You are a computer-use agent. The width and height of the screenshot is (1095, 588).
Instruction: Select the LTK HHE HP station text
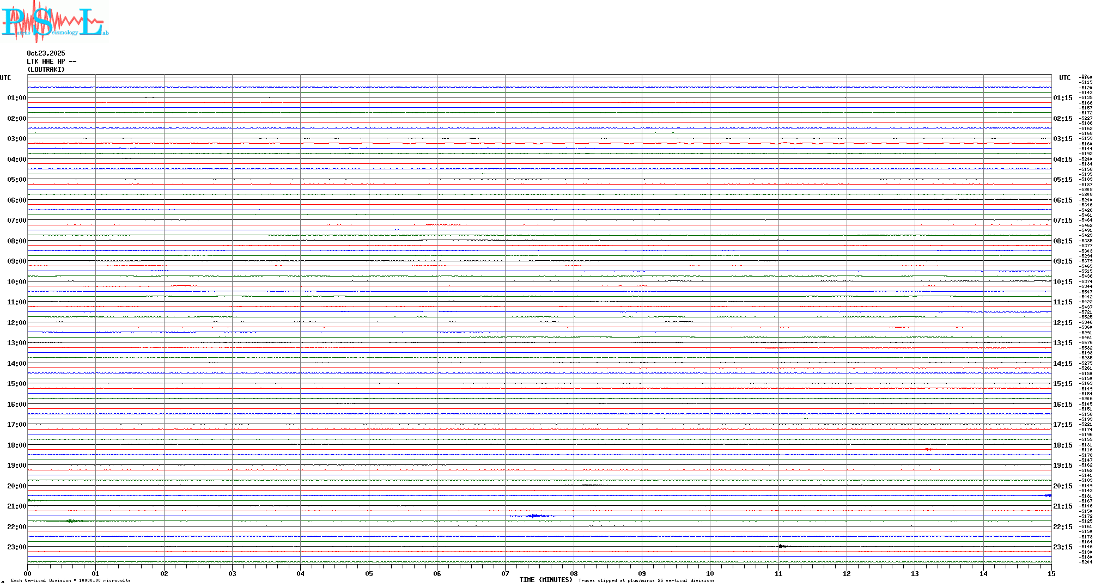[51, 62]
